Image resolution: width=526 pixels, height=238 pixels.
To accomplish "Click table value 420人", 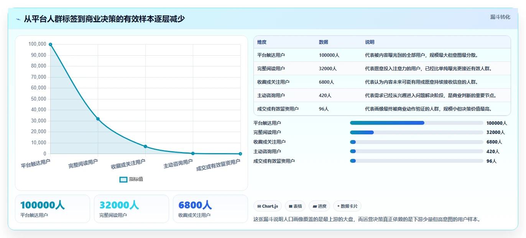I will click(x=325, y=96).
